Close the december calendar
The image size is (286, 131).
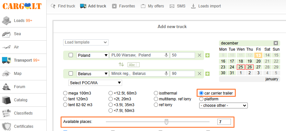point(276,43)
